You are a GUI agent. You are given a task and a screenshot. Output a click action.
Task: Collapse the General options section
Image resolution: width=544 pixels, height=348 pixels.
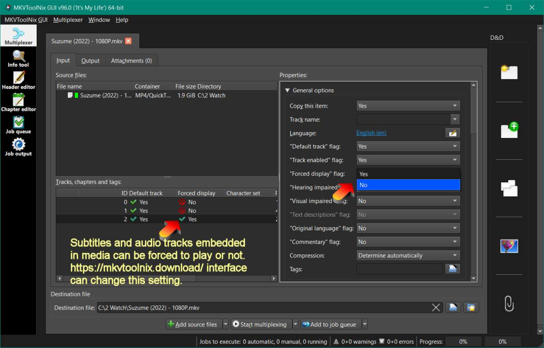287,90
